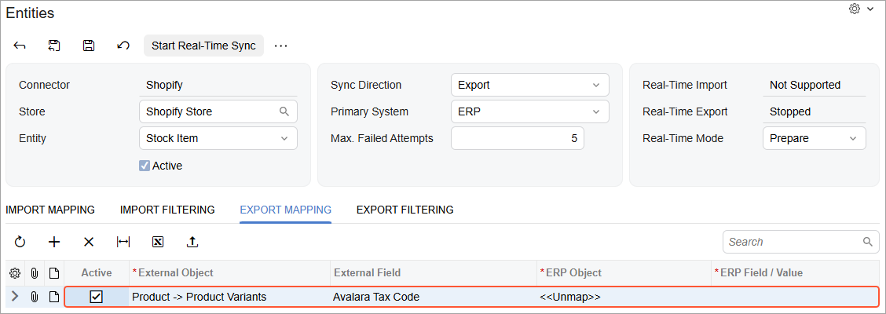This screenshot has height=314, width=886.
Task: Open the Sync Direction dropdown
Action: pos(530,85)
